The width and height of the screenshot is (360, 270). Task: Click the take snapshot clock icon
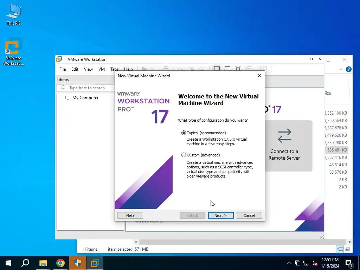[x=181, y=69]
